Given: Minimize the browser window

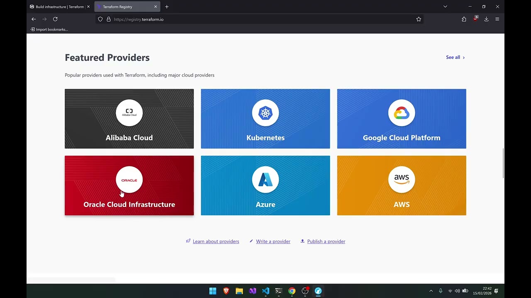Looking at the screenshot, I should [470, 7].
